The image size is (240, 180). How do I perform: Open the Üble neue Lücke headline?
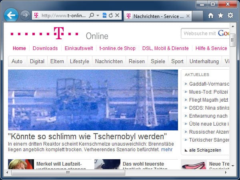(x=209, y=124)
